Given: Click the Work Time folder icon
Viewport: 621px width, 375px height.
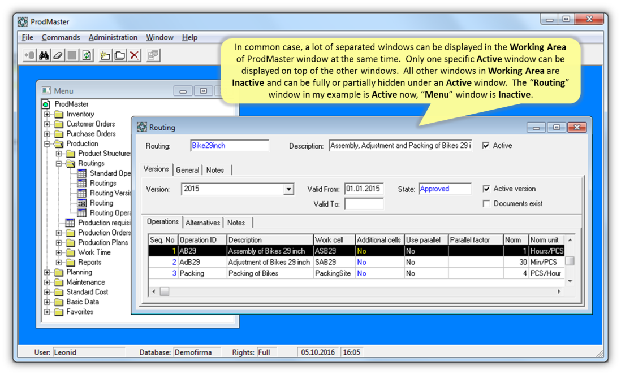Looking at the screenshot, I should [x=71, y=252].
